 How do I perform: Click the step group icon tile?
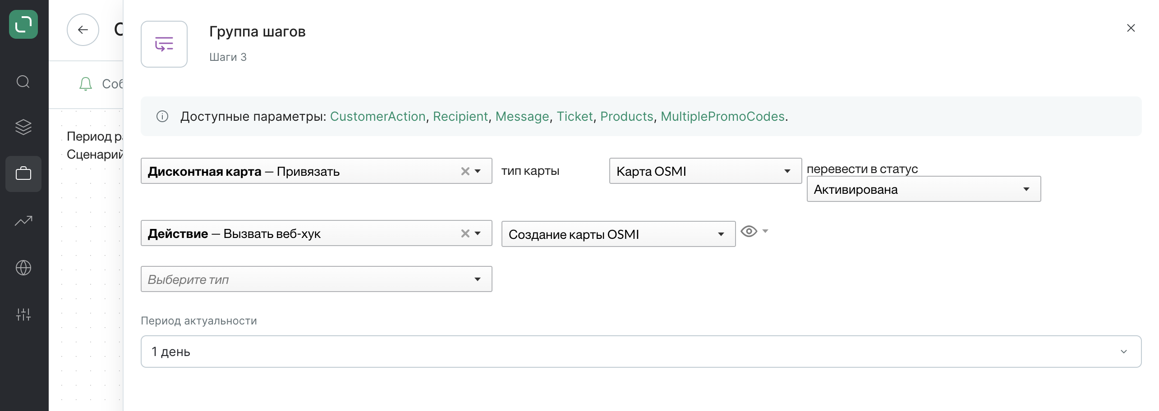[164, 44]
